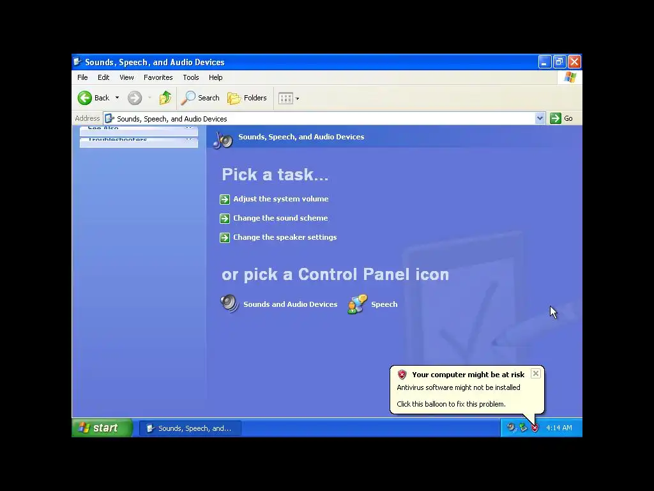Click the taskbar clock 4:14 AM
654x491 pixels.
pos(559,428)
